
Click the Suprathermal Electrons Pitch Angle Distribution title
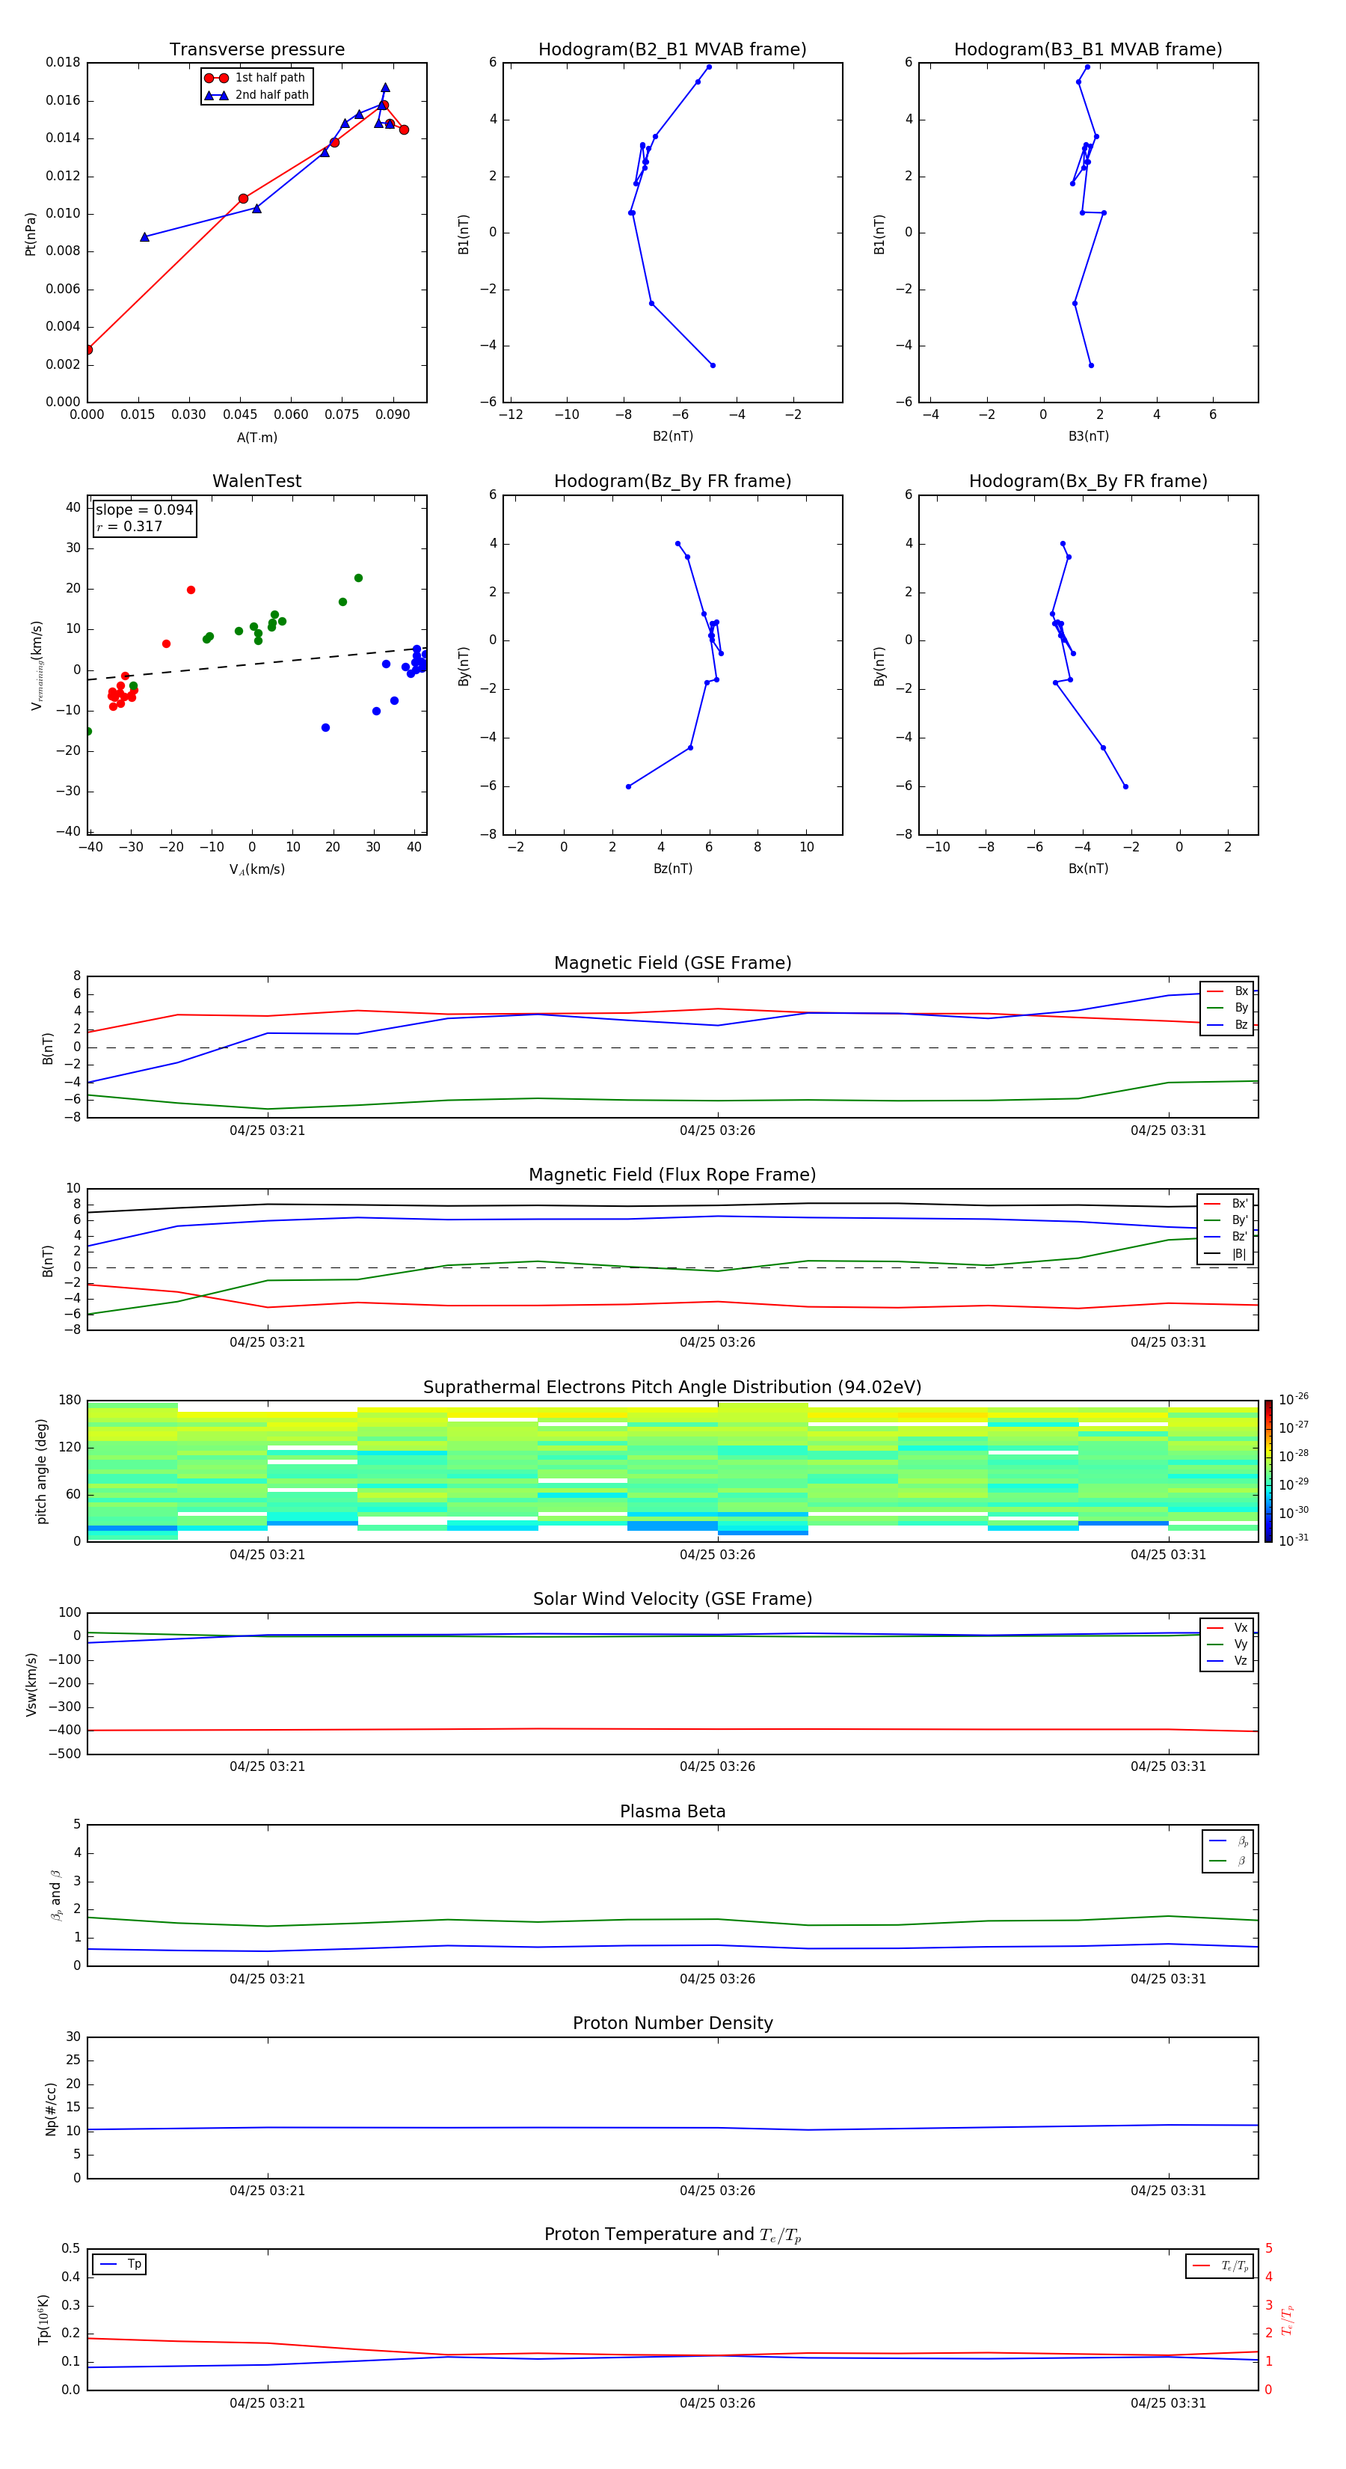[x=672, y=1388]
